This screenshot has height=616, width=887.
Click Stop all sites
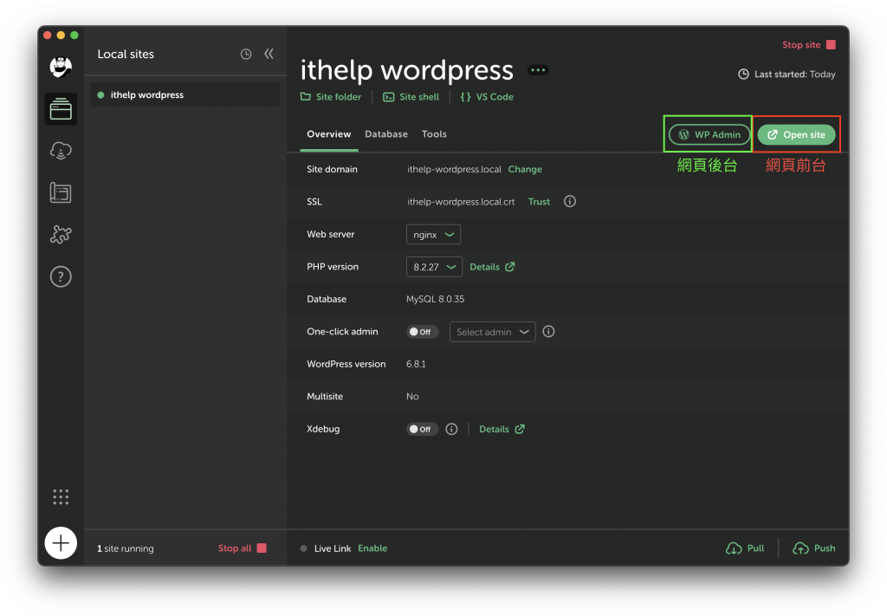(243, 548)
